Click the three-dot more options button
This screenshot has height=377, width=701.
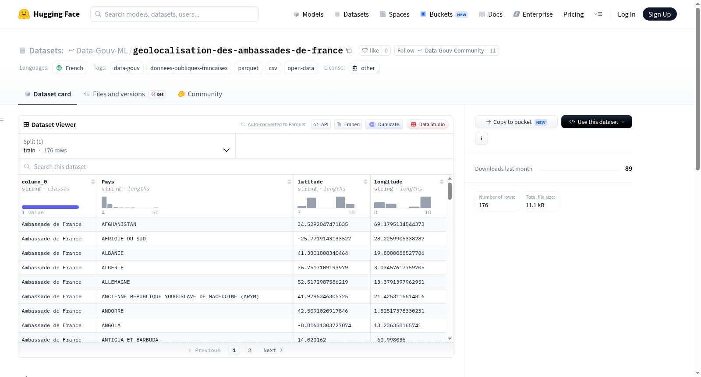coord(481,138)
